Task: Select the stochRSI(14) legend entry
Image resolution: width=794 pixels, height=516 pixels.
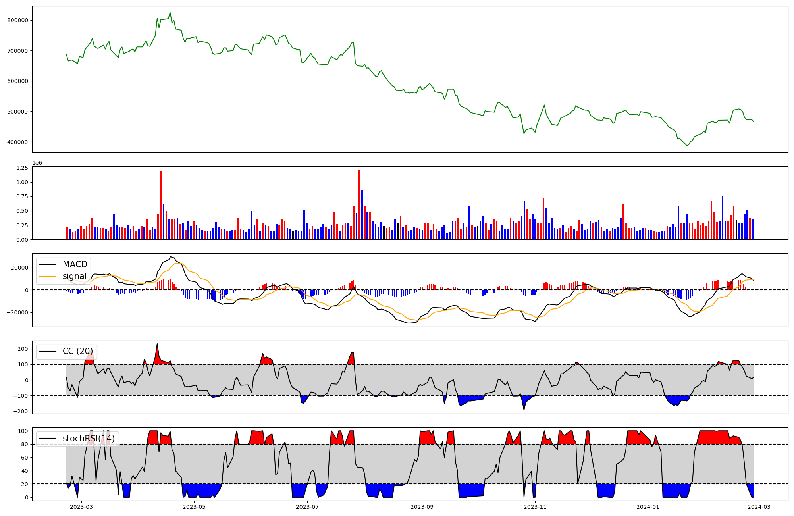Action: point(89,439)
